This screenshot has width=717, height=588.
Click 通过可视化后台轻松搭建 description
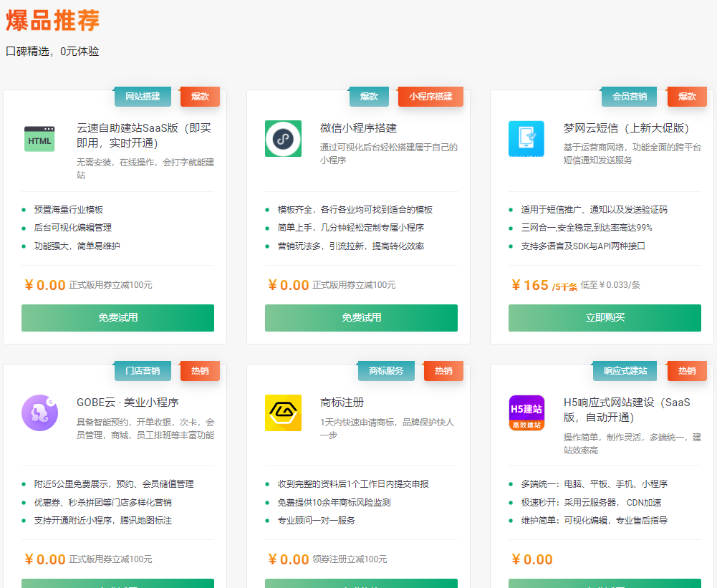(389, 154)
